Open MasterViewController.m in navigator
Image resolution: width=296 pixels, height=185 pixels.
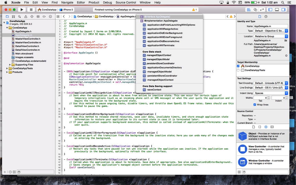click(x=28, y=43)
